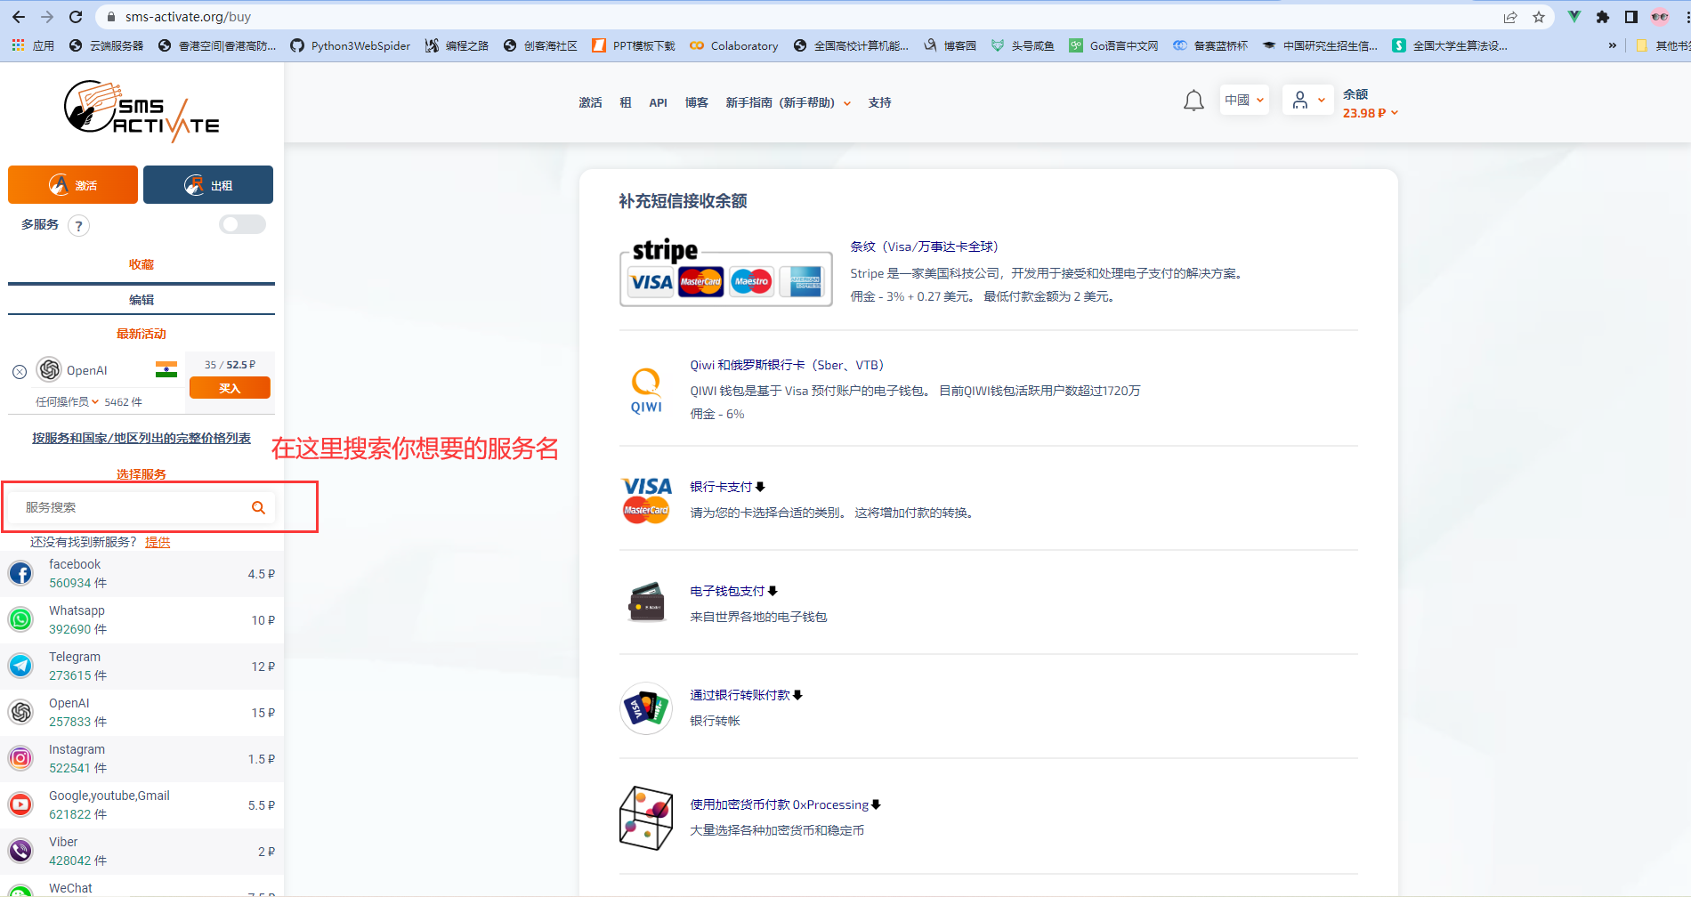Open the PPT模板下载 bookmark
This screenshot has width=1691, height=897.
(x=634, y=45)
